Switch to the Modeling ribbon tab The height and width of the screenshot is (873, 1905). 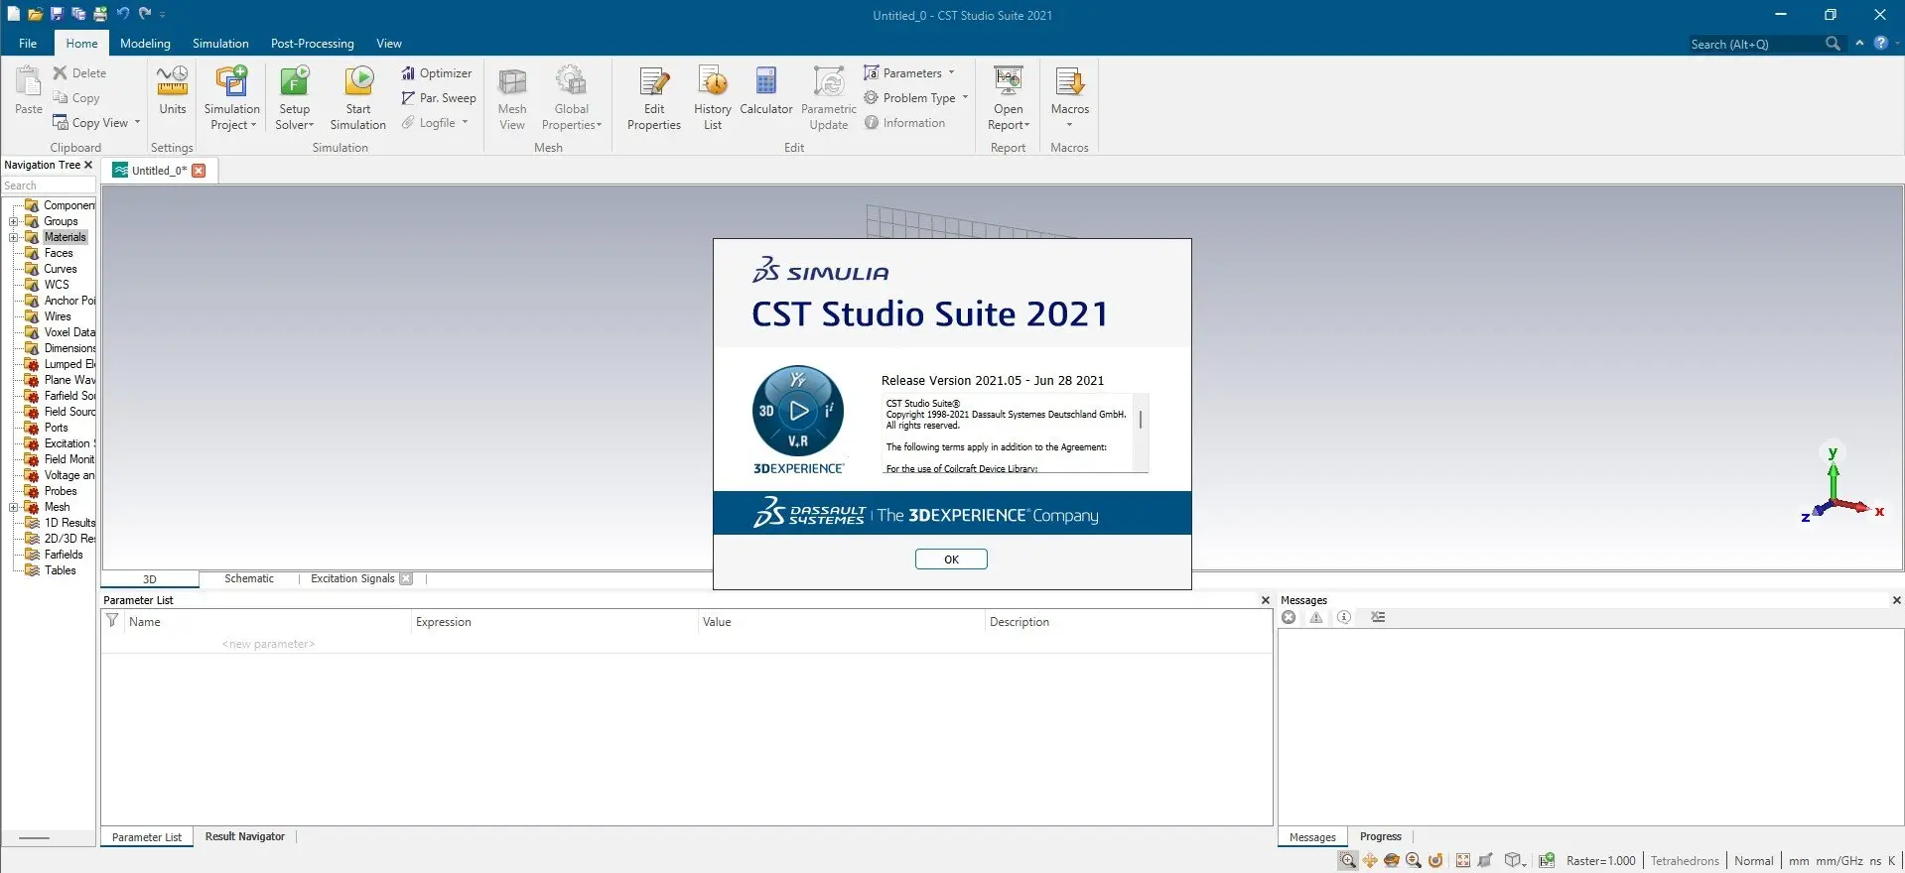pos(145,44)
